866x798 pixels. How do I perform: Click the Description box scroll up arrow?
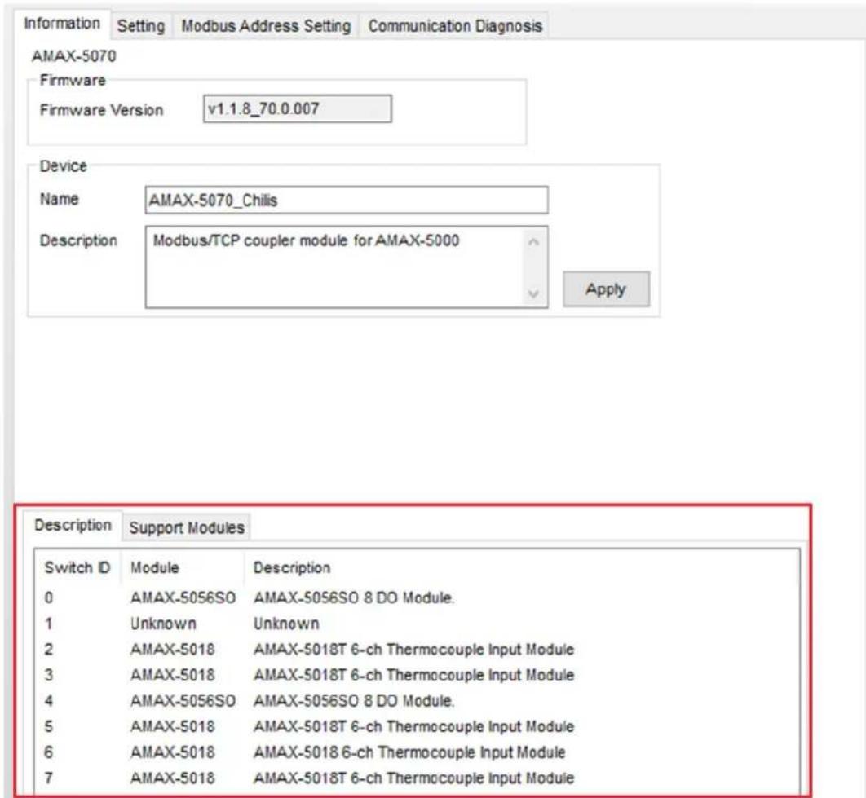click(x=533, y=242)
